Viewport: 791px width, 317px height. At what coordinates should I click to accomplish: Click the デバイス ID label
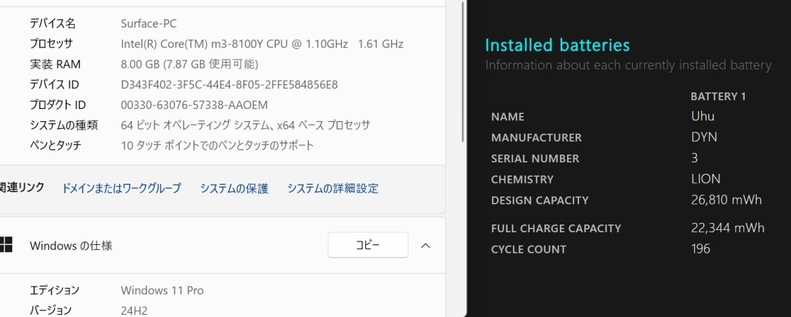tap(54, 85)
